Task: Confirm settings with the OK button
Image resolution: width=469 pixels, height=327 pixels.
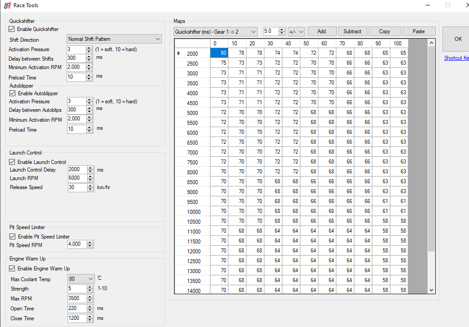Action: [x=458, y=39]
